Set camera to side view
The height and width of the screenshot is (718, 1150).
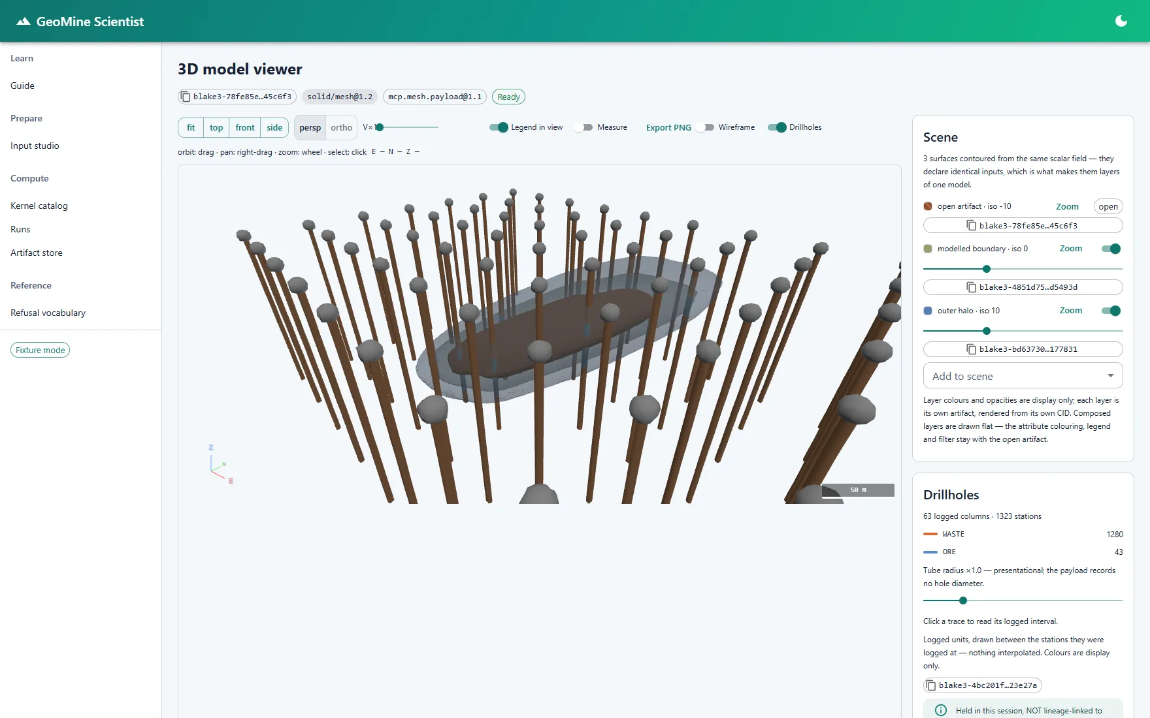coord(274,127)
